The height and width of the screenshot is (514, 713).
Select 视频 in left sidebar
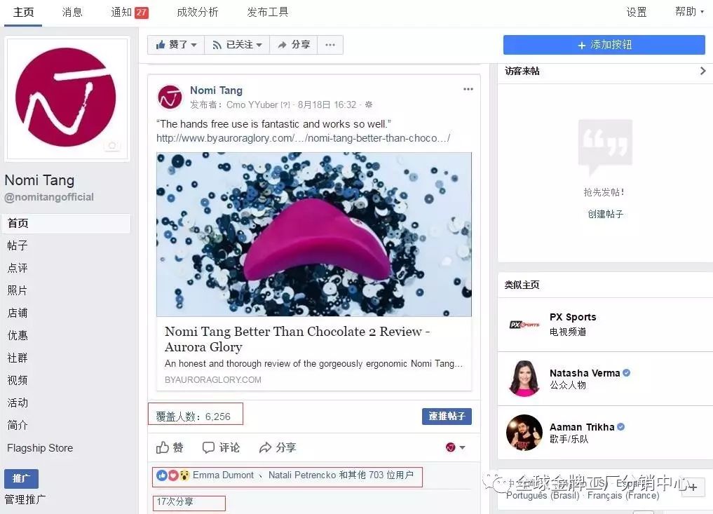point(18,380)
